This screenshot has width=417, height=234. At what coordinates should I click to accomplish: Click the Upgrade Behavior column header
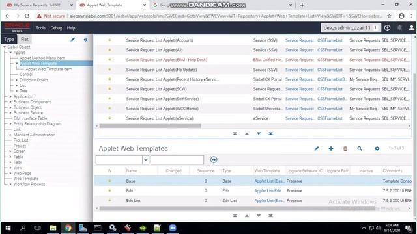302,171
